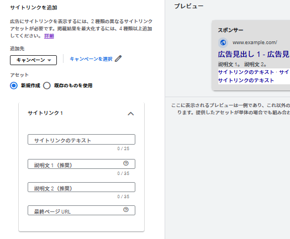Click the キャンペーンを選択 link
The image size is (290, 239).
[91, 59]
